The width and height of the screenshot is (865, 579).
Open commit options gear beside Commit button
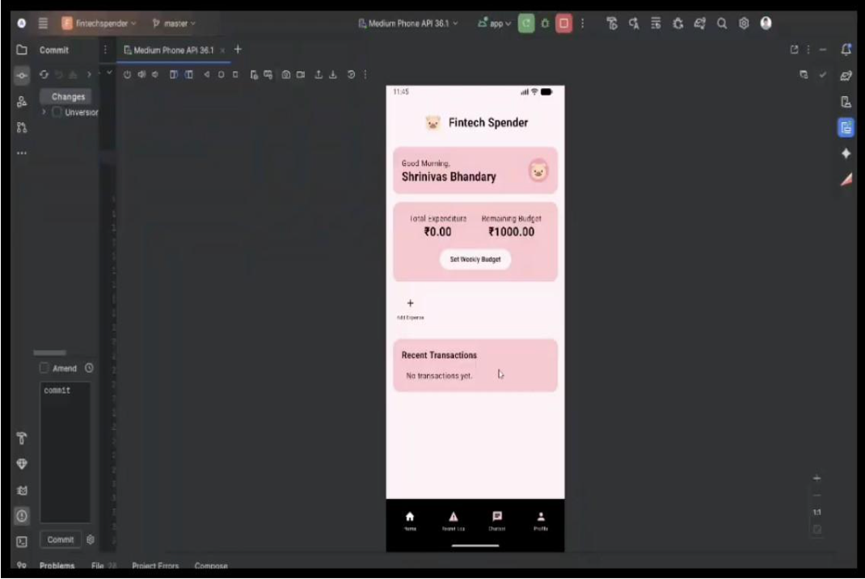91,539
